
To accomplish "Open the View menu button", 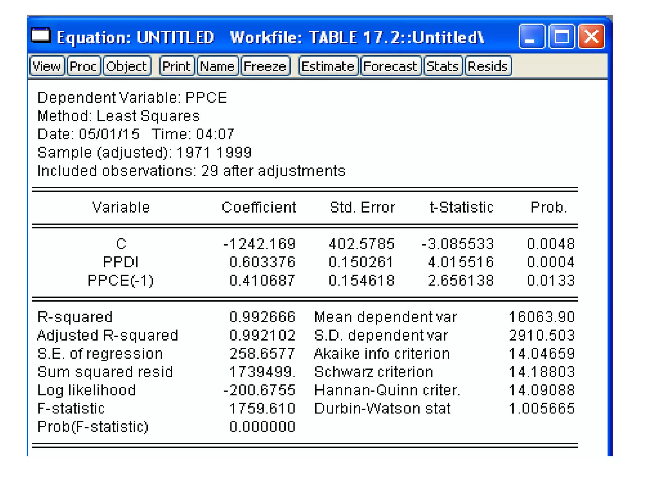I will click(47, 66).
